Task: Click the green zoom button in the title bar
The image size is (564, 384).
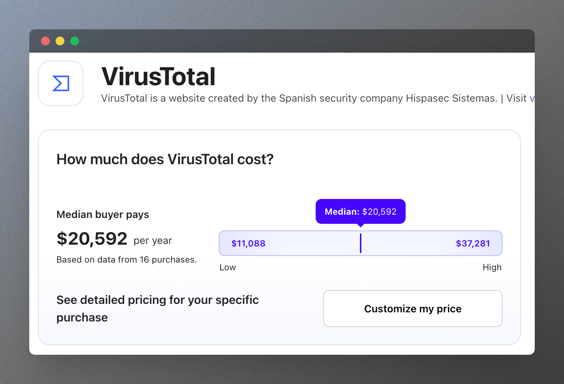Action: [x=74, y=41]
